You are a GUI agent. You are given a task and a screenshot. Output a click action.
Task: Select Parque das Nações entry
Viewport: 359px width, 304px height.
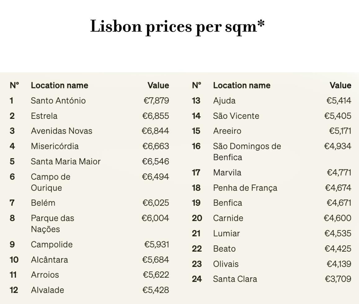click(x=52, y=223)
